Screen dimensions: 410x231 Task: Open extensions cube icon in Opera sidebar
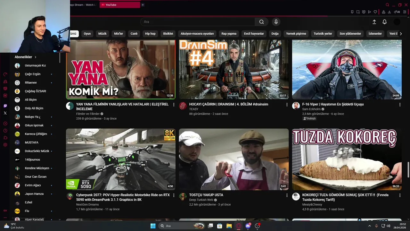pos(5,138)
